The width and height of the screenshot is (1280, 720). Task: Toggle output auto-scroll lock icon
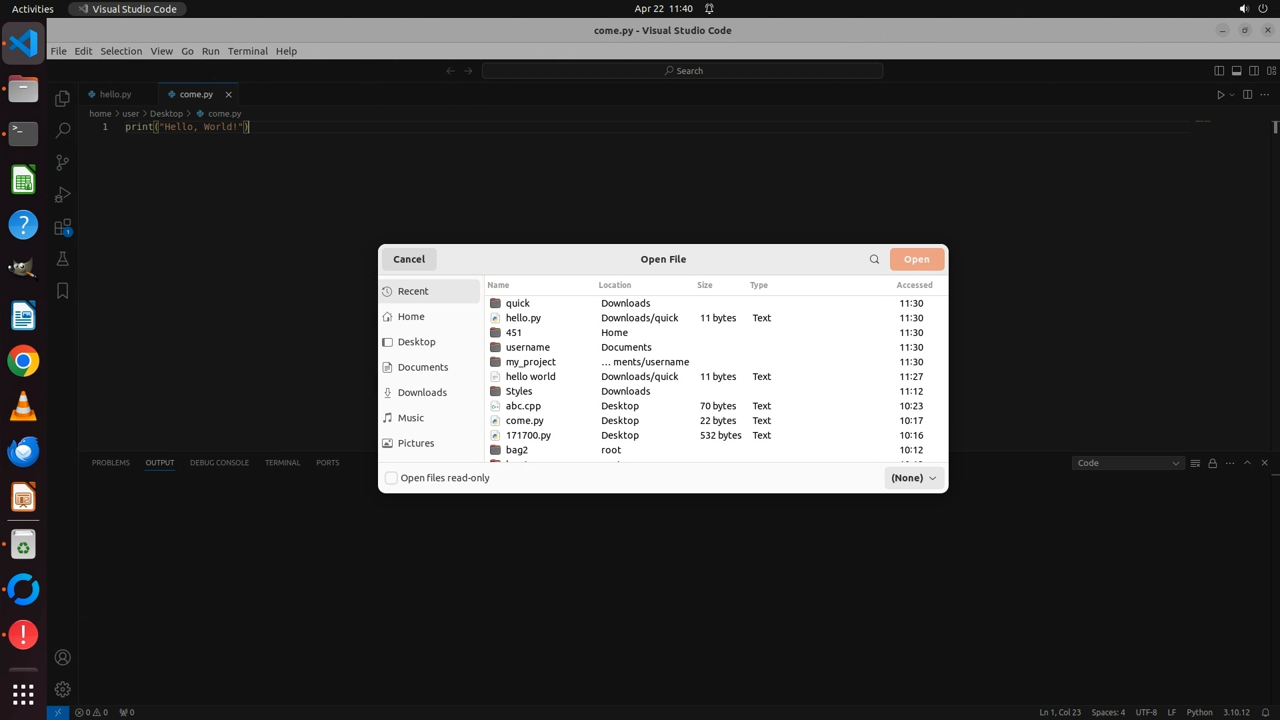pos(1213,463)
